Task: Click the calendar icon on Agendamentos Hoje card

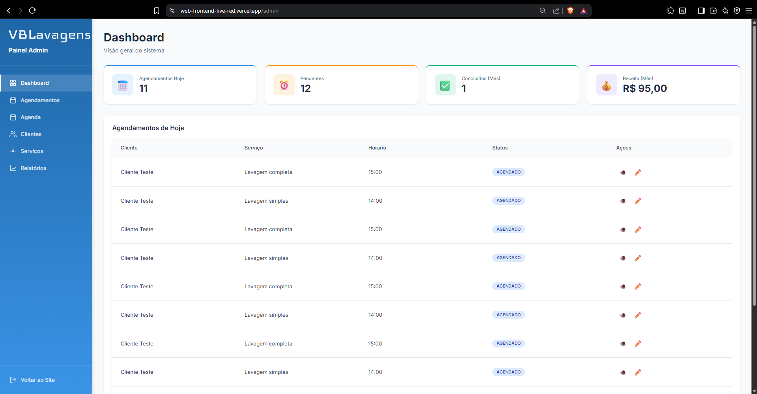Action: pos(123,85)
